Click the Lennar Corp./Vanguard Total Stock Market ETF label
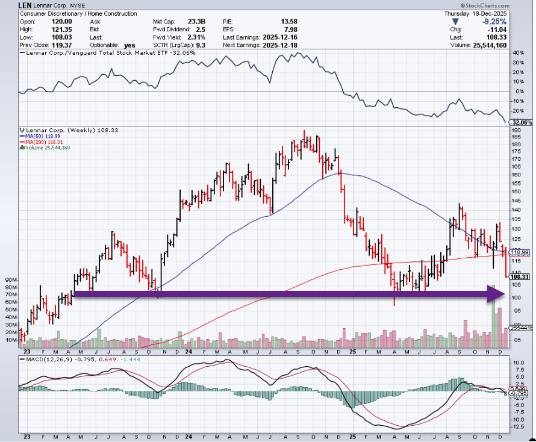The width and height of the screenshot is (536, 442). click(x=102, y=53)
